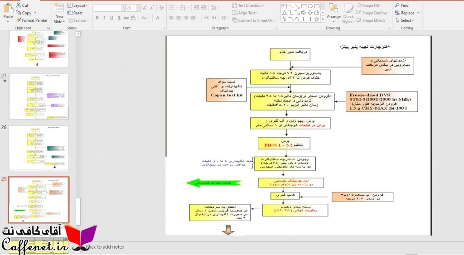Open the Shape Outline menu

tap(372, 13)
